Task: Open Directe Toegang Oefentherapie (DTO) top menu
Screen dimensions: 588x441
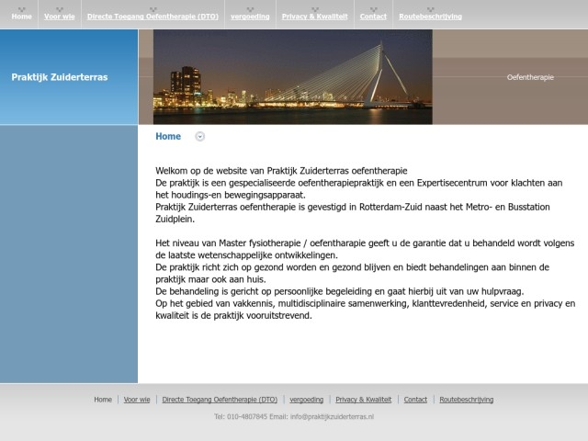Action: pos(147,17)
